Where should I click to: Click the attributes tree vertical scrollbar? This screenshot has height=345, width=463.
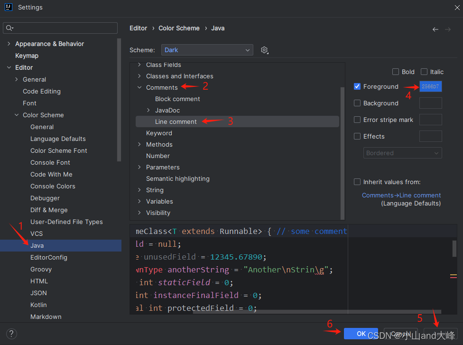pyautogui.click(x=343, y=153)
